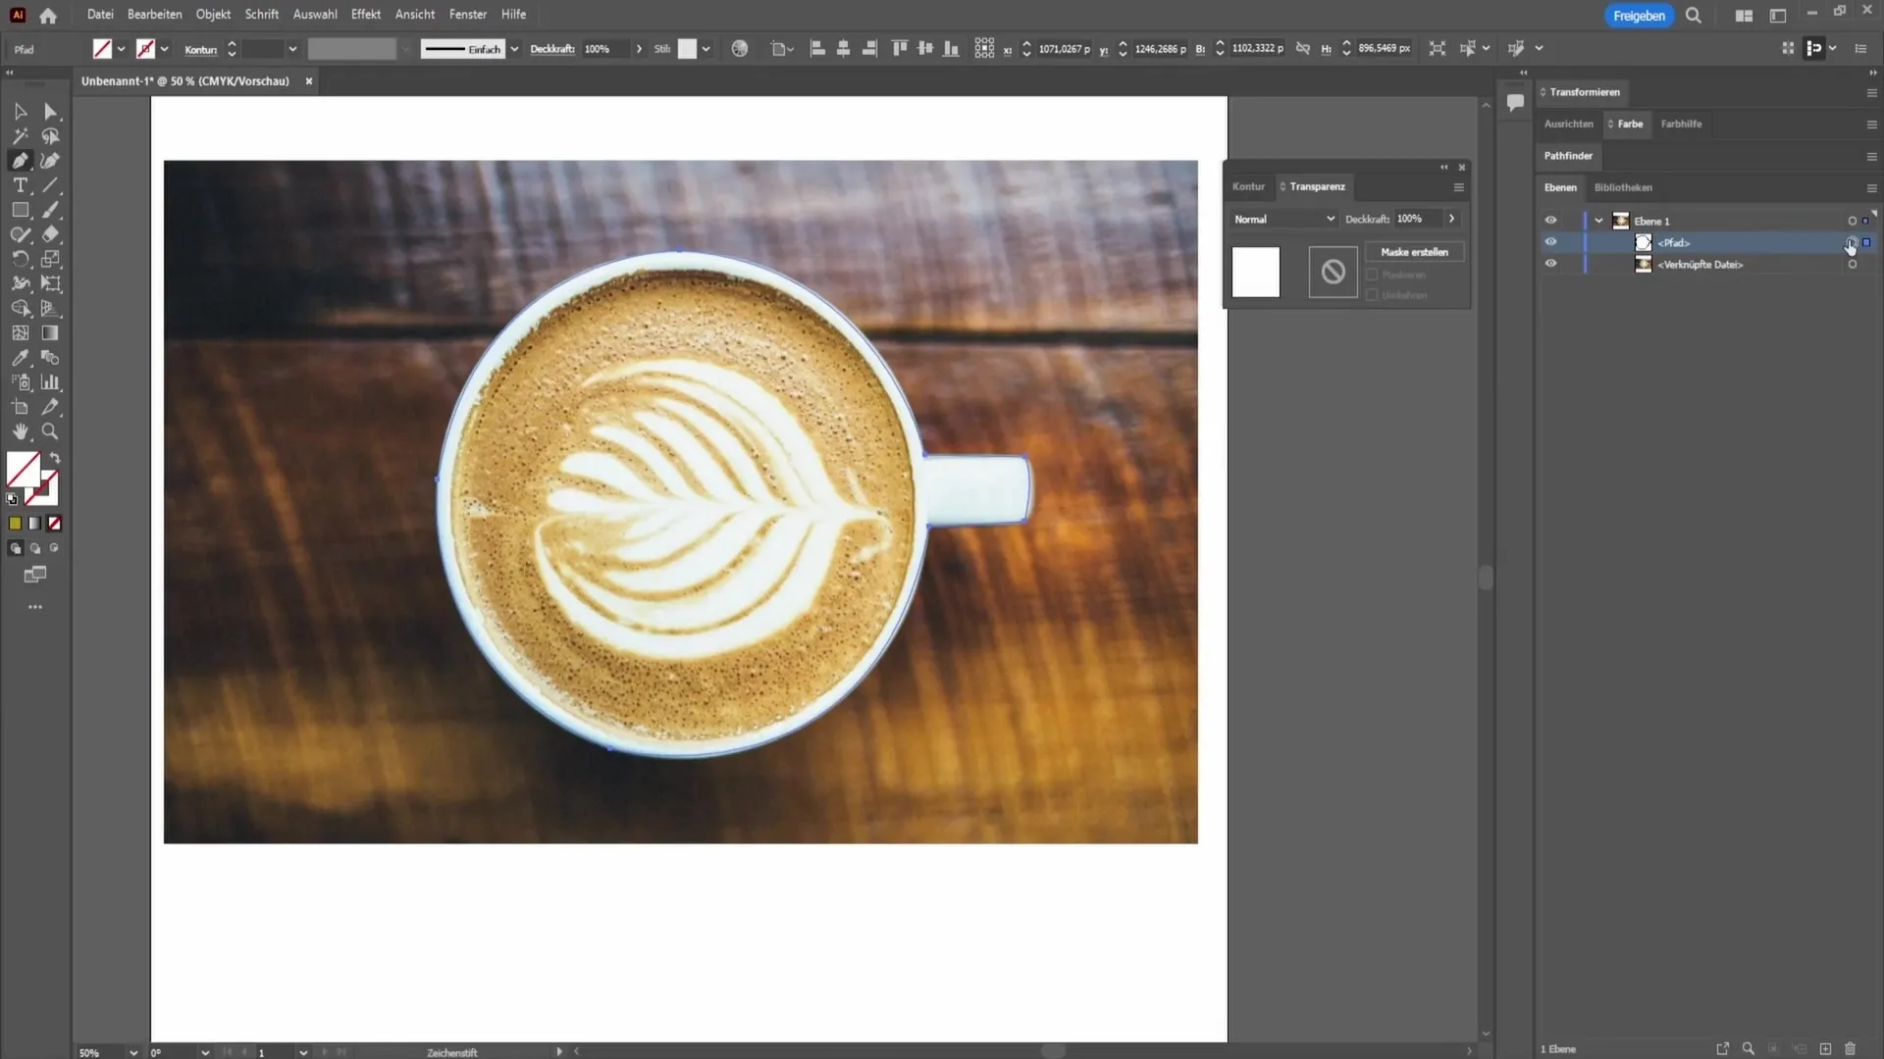Select the Gradient tool

pos(51,333)
